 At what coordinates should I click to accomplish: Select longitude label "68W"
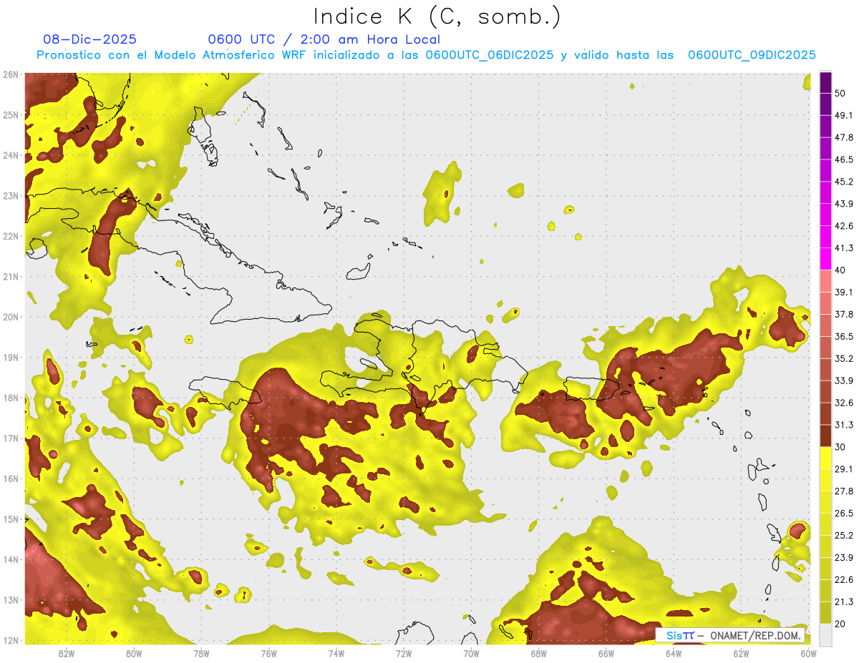point(539,654)
